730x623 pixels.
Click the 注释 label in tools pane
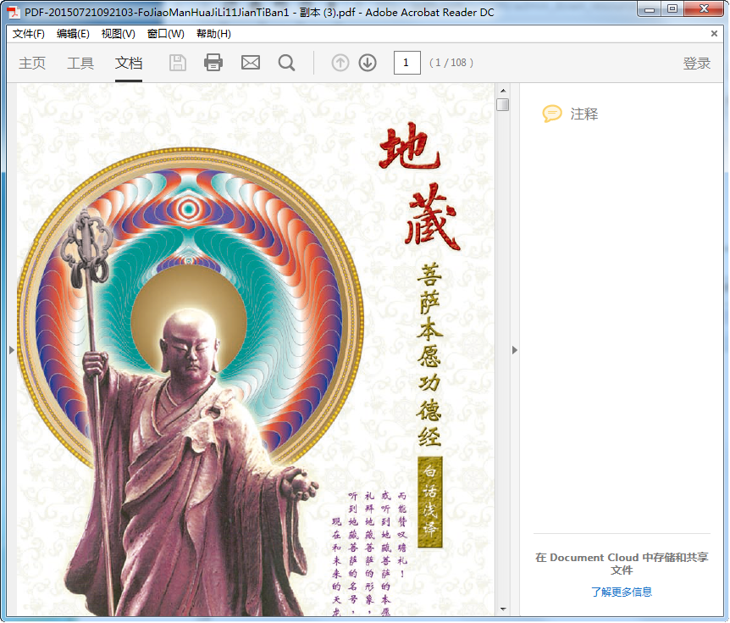tap(584, 114)
